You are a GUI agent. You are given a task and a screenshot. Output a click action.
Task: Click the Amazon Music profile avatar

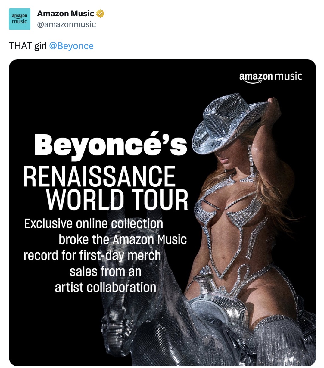(x=20, y=19)
